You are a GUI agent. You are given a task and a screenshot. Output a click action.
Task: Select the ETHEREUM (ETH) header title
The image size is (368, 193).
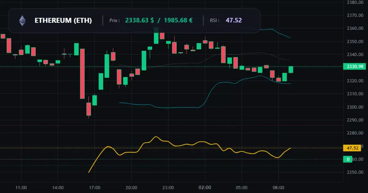[63, 21]
